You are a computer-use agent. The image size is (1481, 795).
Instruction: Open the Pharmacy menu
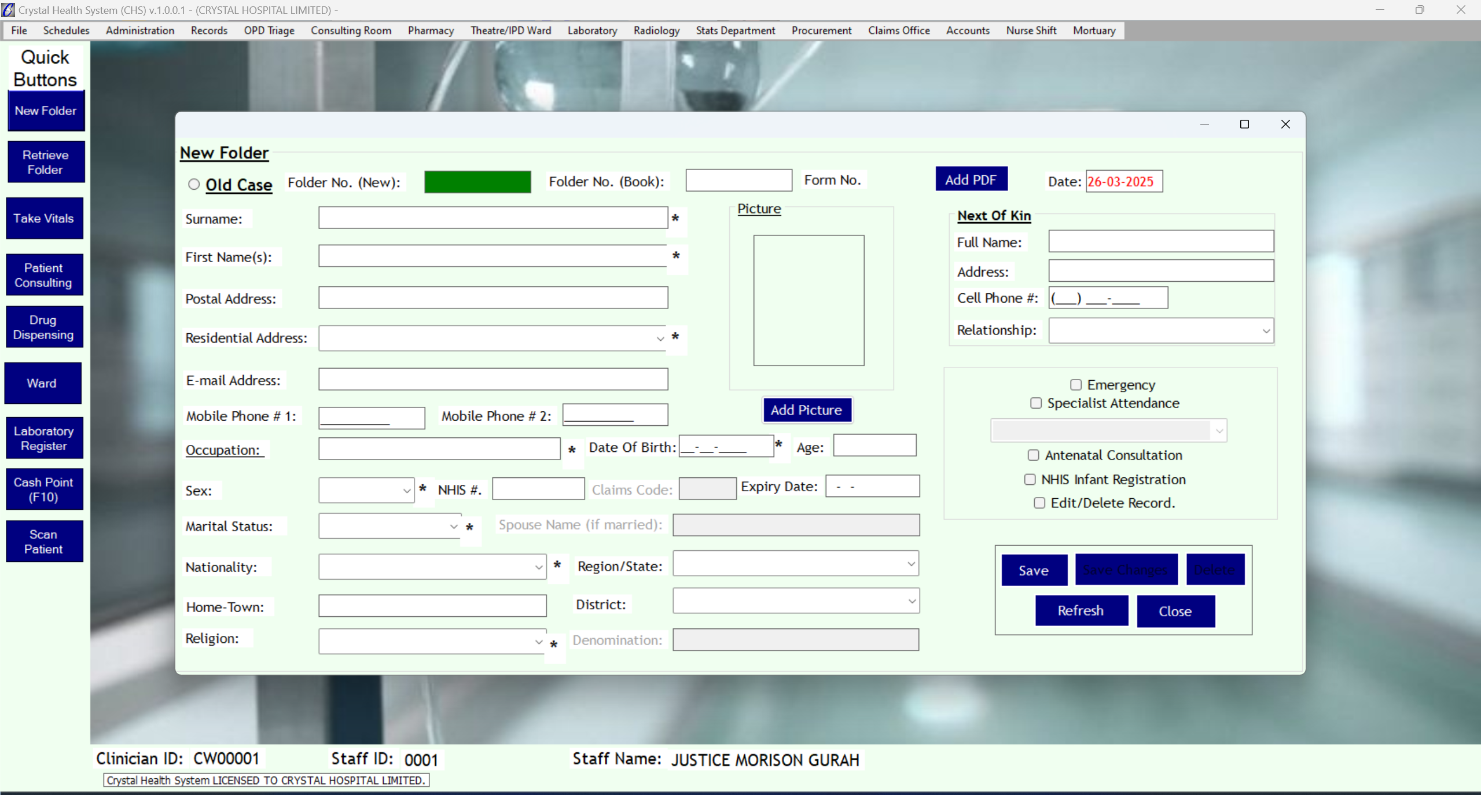430,30
